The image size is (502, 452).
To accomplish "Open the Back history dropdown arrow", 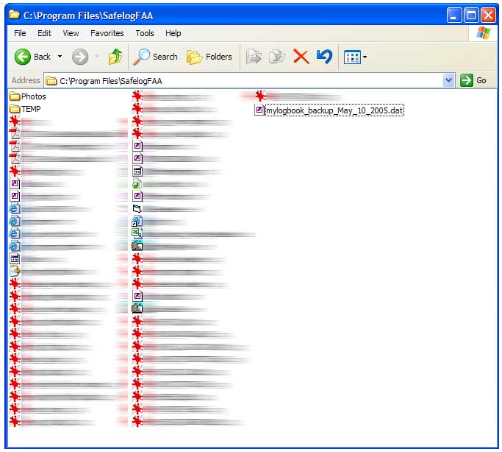I will (60, 57).
